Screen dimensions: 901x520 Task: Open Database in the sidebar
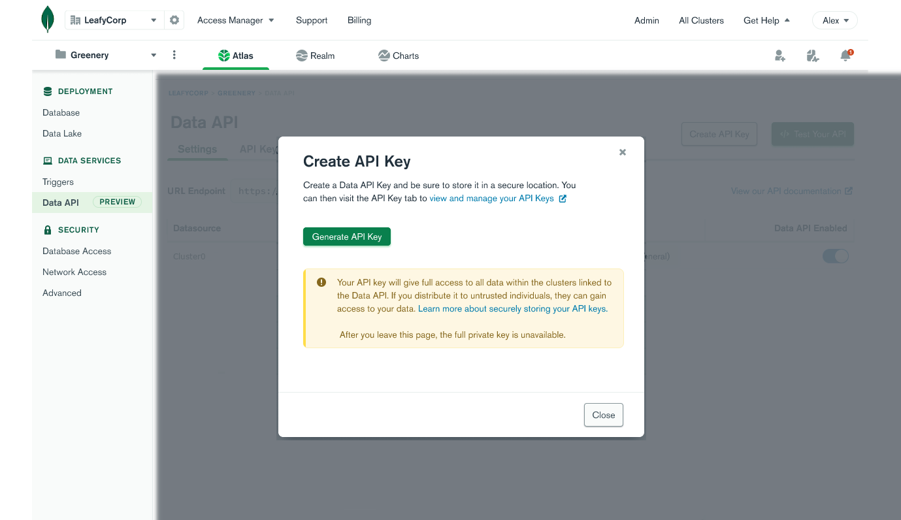[61, 112]
